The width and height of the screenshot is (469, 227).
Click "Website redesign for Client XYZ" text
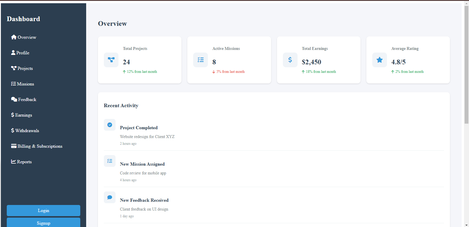(x=147, y=137)
